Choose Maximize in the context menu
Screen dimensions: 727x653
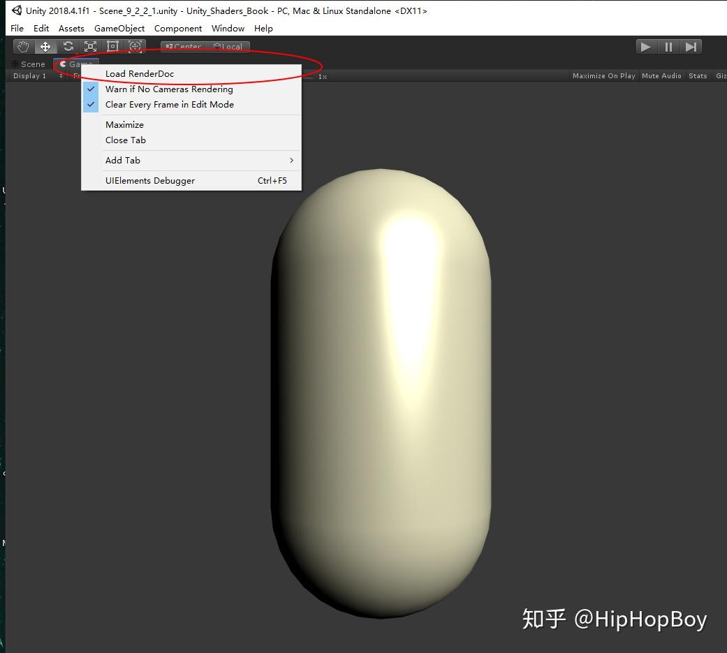click(x=191, y=125)
